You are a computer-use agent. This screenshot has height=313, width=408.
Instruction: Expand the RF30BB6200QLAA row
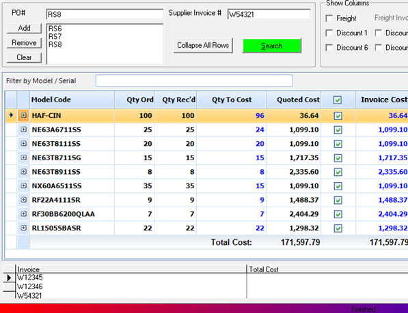[23, 213]
